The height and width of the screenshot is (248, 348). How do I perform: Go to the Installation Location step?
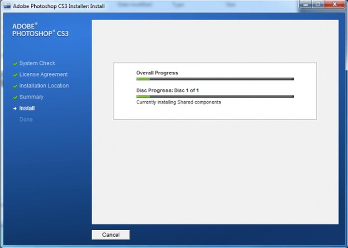click(x=44, y=86)
